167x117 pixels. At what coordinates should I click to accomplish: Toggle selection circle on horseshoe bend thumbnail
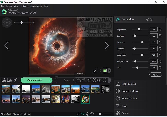[x=54, y=91]
